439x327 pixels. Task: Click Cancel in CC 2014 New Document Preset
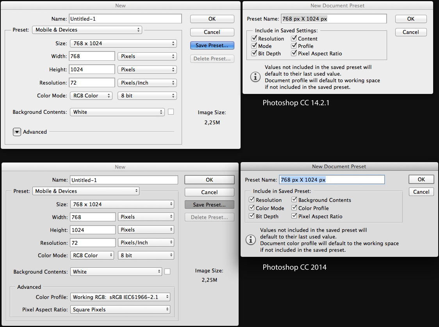[x=421, y=192]
